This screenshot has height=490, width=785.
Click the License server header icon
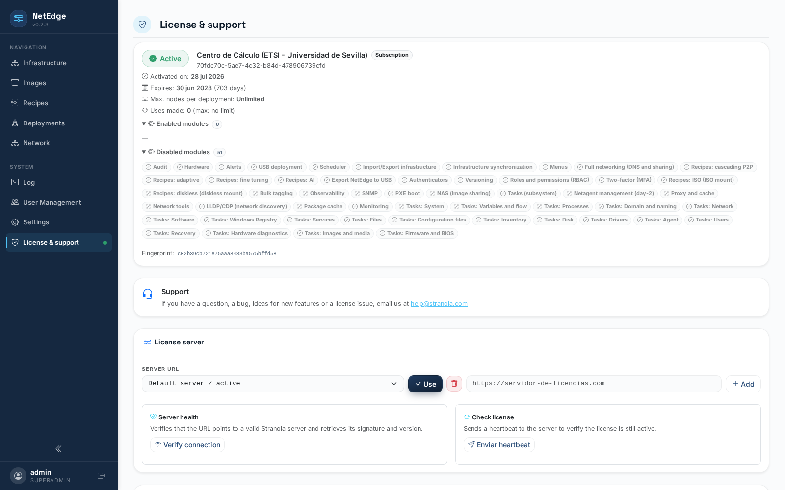click(x=147, y=342)
